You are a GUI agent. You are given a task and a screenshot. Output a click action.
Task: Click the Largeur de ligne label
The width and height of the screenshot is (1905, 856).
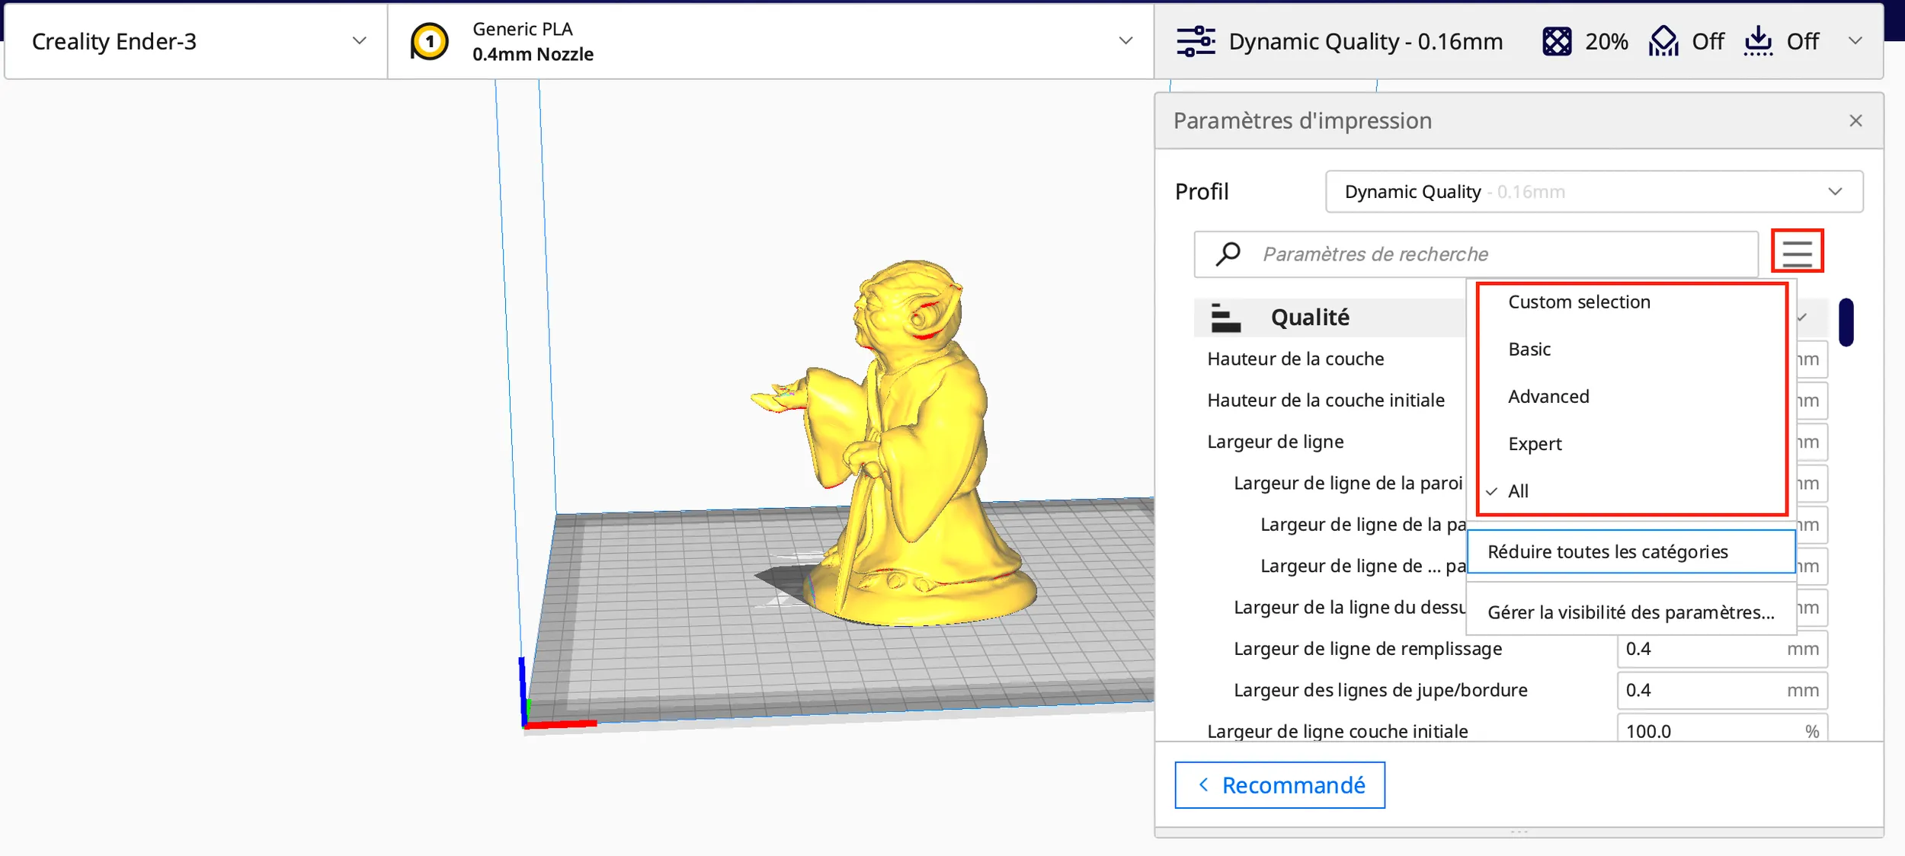[1276, 442]
